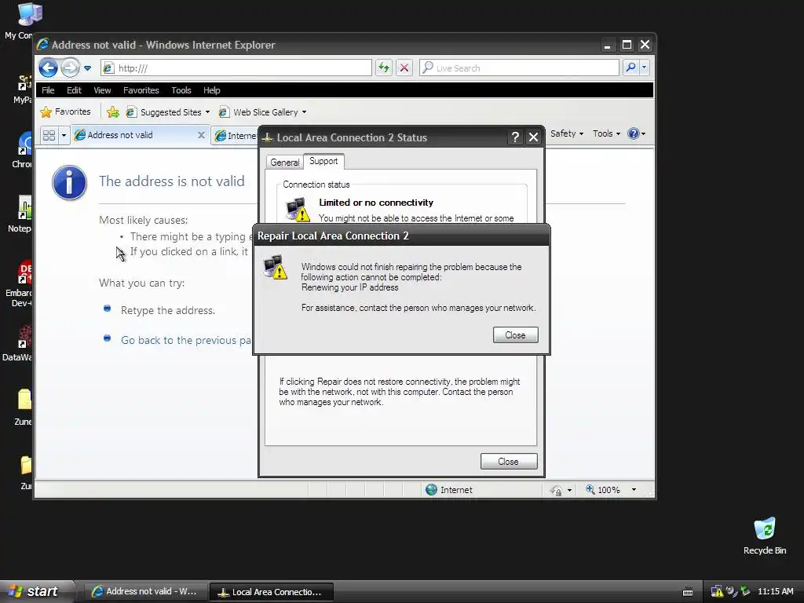Screen dimensions: 804x603
Task: Switch to Address not valid taskbar button
Action: 145,591
